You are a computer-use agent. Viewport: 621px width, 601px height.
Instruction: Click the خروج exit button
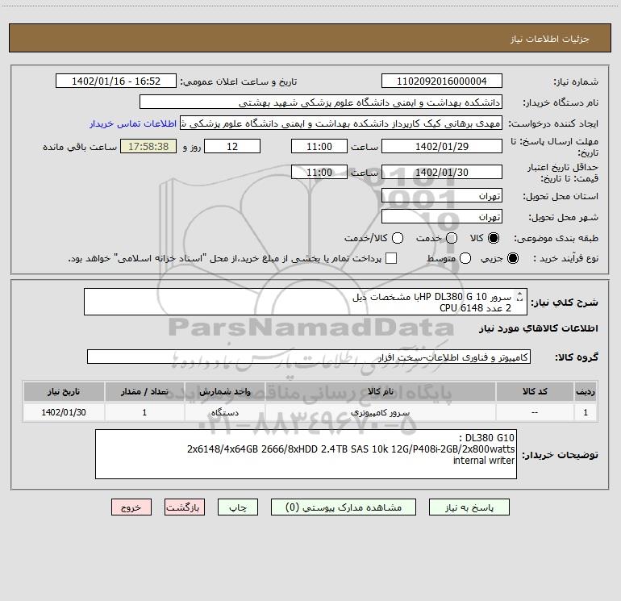coord(131,507)
